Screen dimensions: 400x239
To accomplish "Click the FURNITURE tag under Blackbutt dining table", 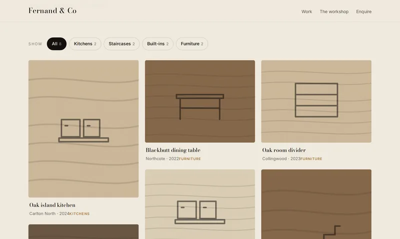I will (x=190, y=158).
